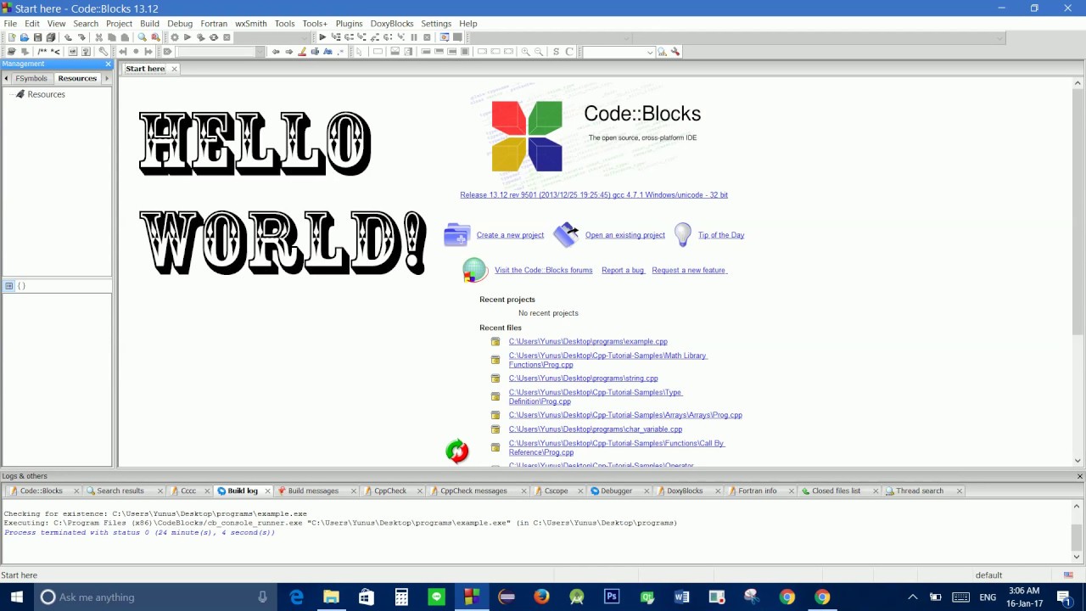Click Request a new feature link
The height and width of the screenshot is (611, 1086).
pos(688,270)
